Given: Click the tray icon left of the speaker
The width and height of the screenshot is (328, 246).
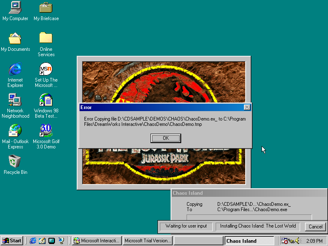Looking at the screenshot, I should (x=291, y=241).
